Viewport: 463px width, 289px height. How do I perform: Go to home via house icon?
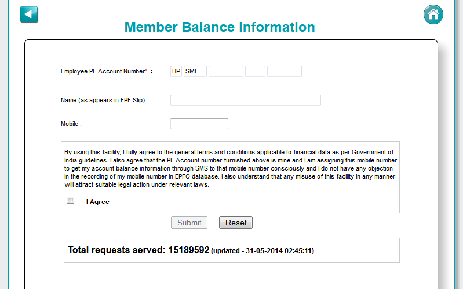[433, 14]
